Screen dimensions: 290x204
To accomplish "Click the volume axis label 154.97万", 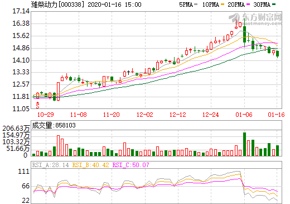I will (16, 135).
